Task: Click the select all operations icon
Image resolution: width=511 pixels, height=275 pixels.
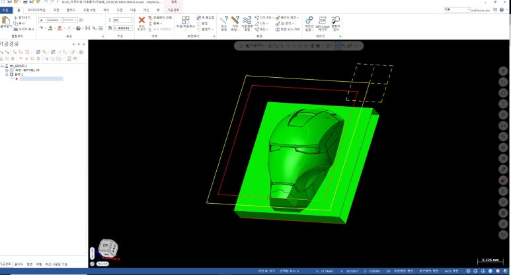Action: [1, 52]
